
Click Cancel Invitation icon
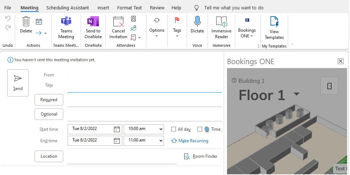[x=118, y=22]
